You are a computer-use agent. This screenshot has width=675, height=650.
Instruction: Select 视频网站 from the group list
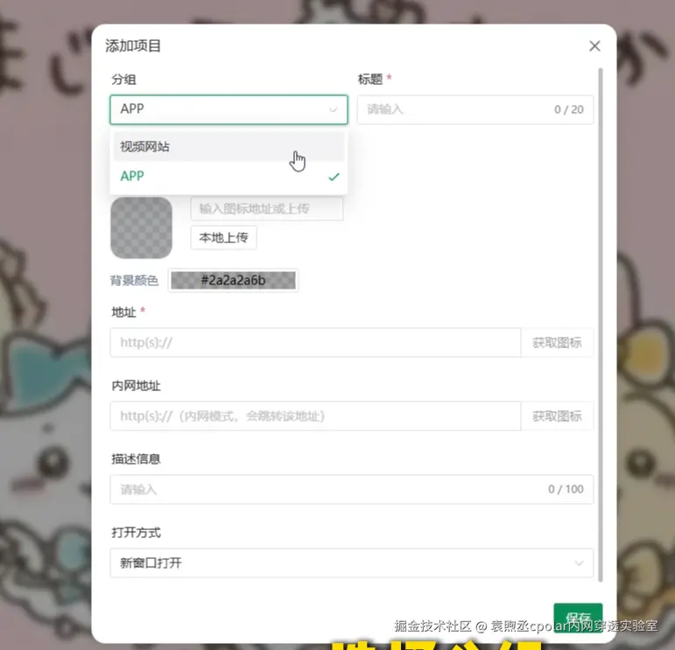coord(229,147)
